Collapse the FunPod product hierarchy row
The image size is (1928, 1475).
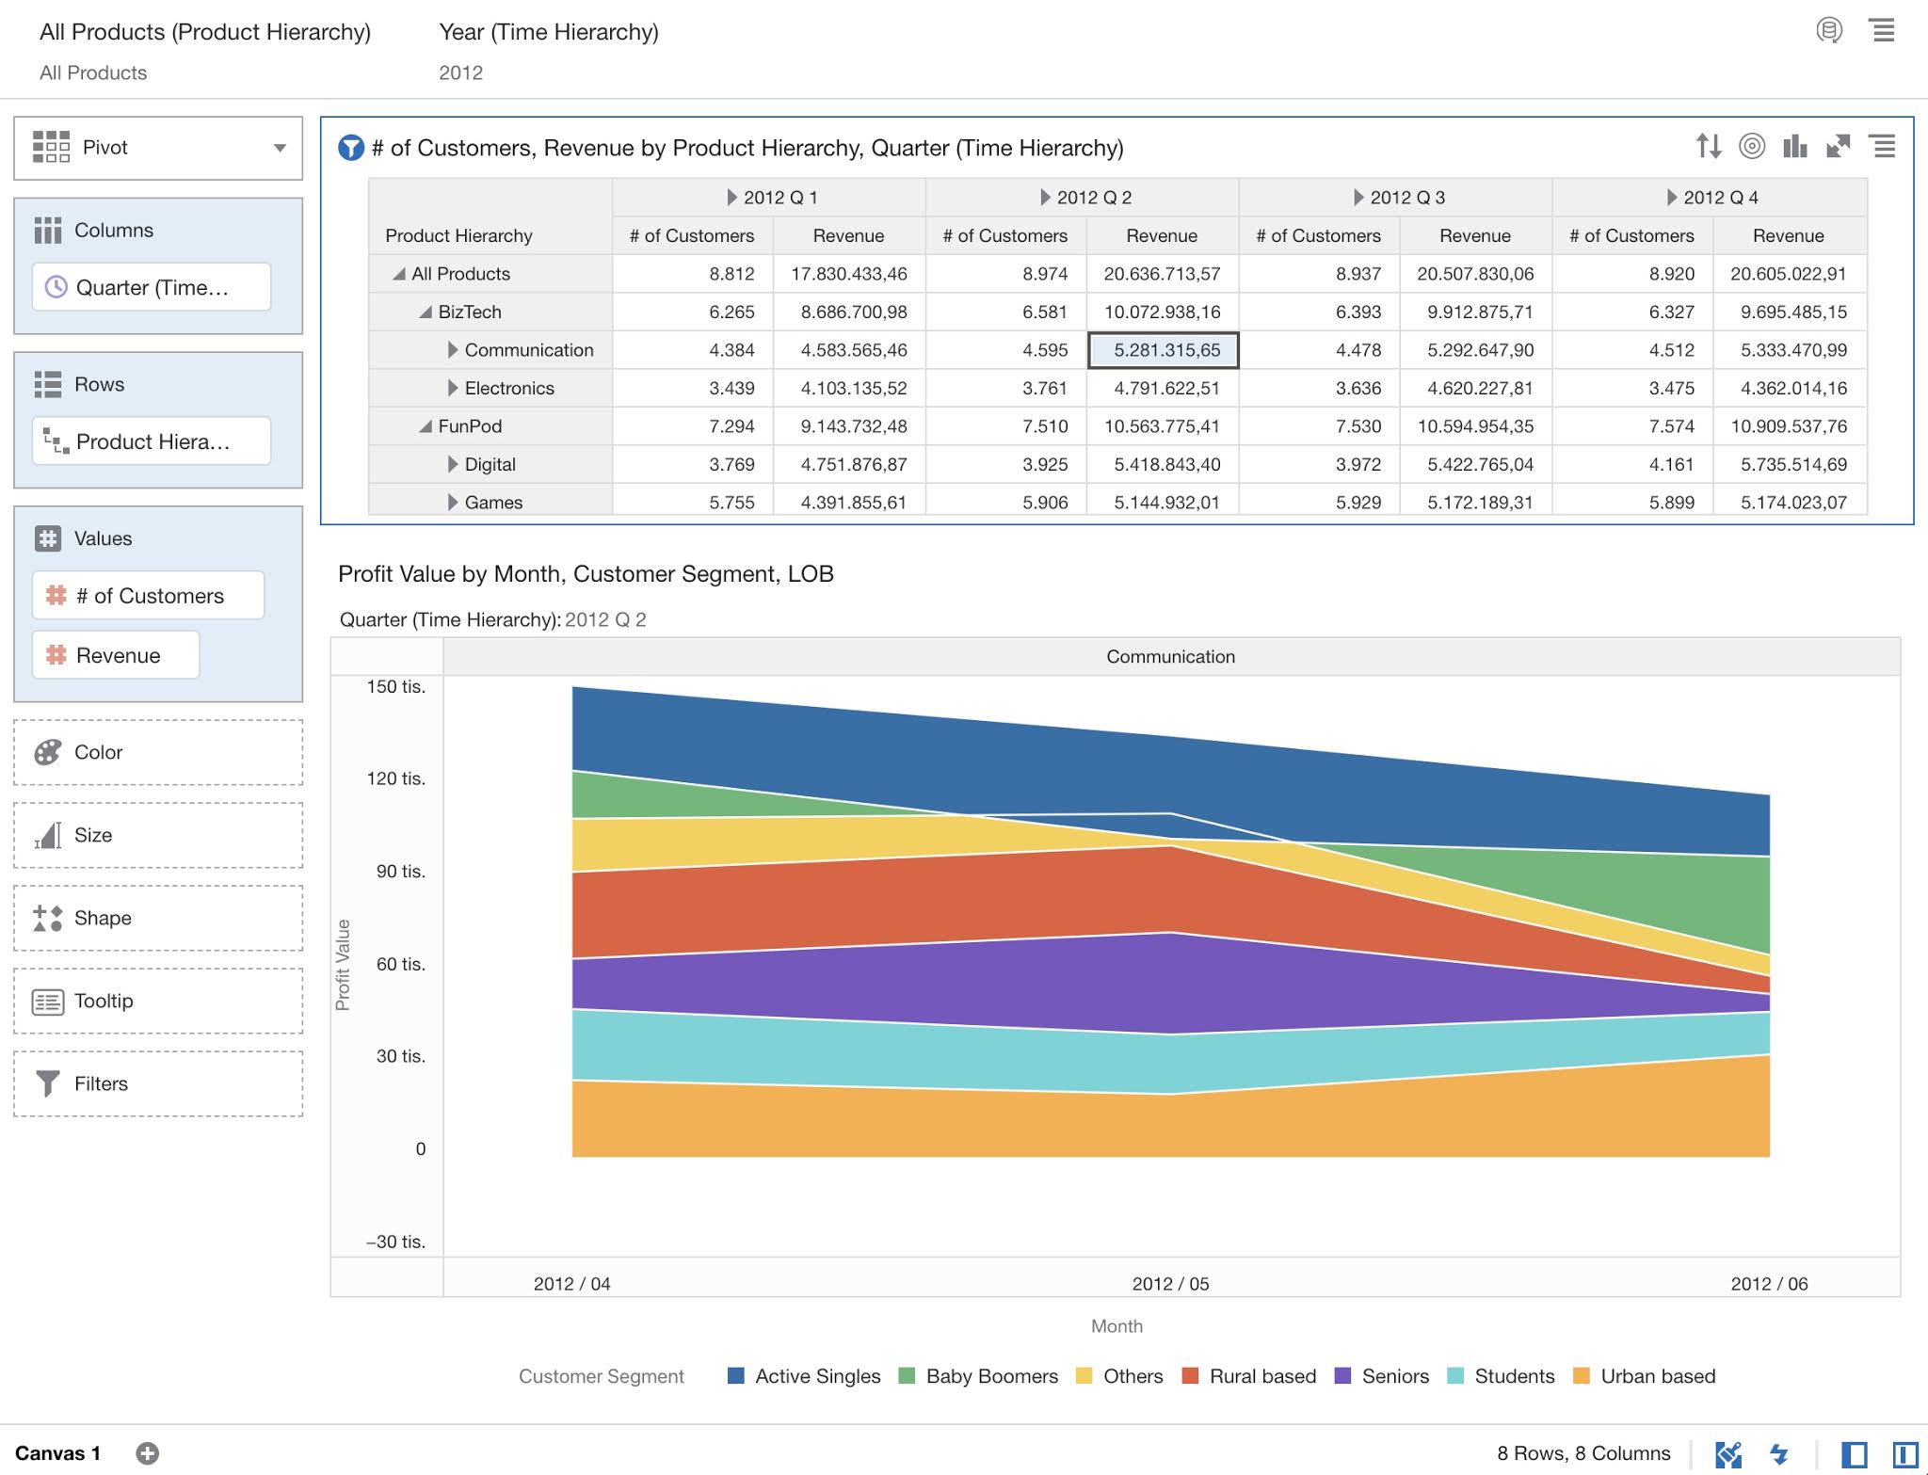pyautogui.click(x=426, y=426)
